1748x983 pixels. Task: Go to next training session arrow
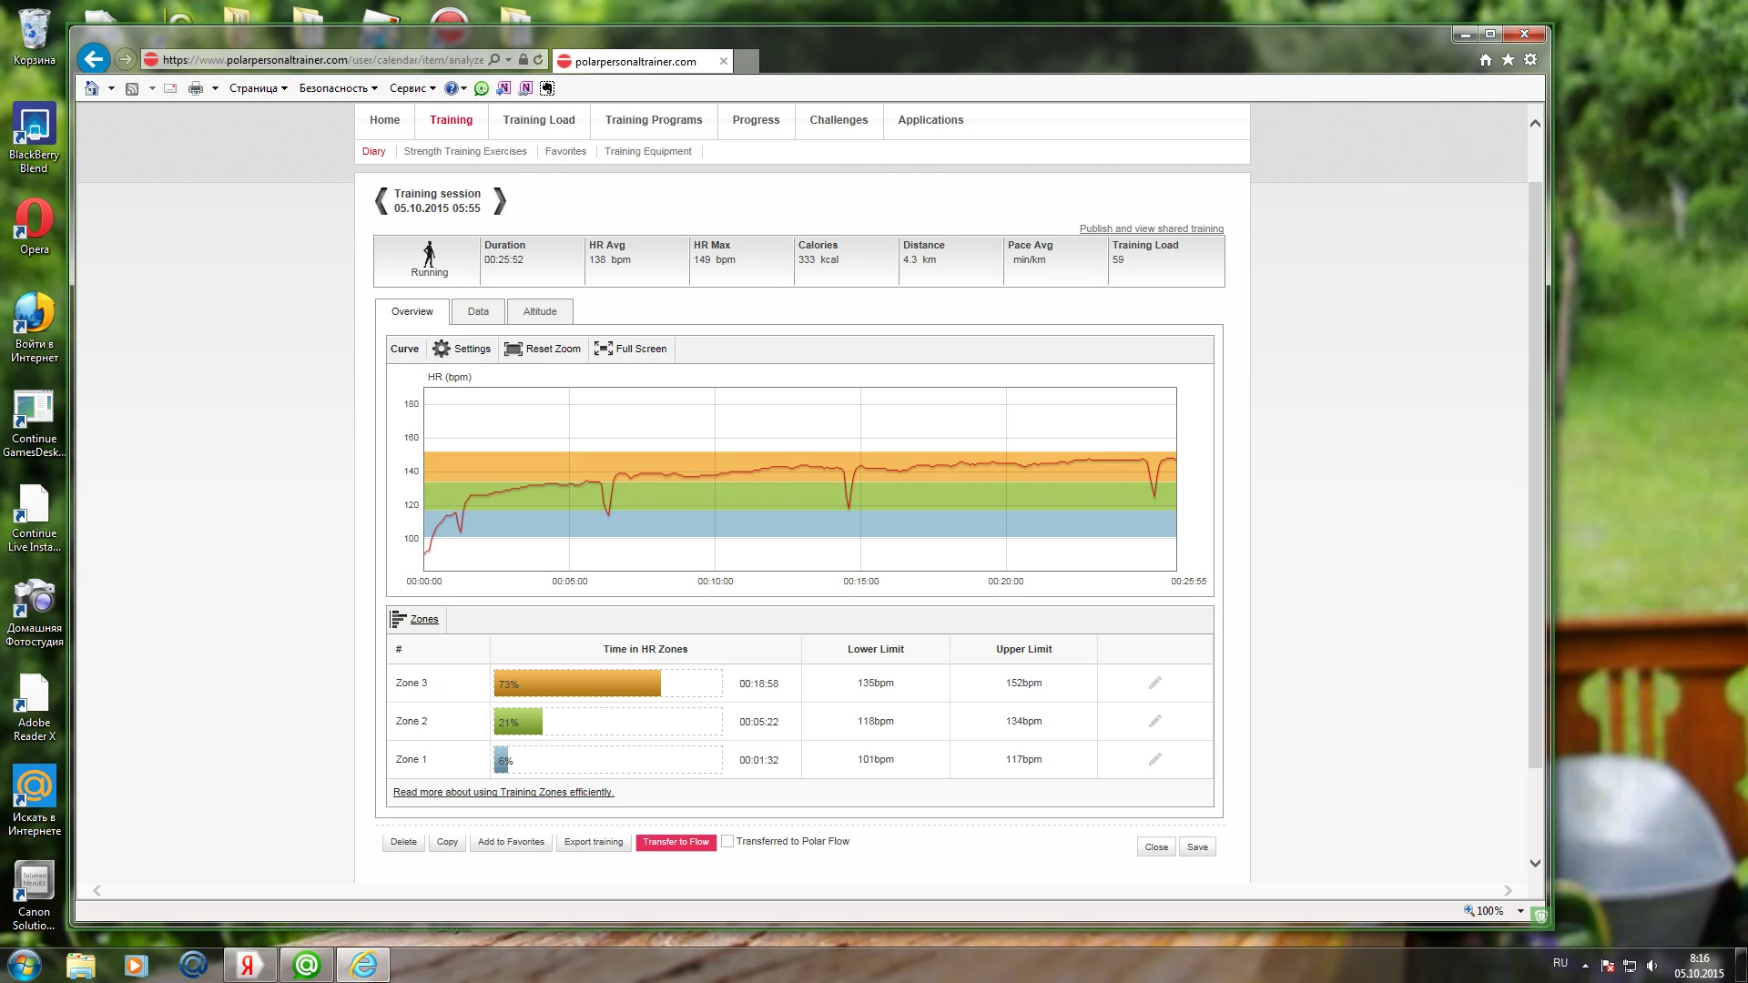coord(500,201)
